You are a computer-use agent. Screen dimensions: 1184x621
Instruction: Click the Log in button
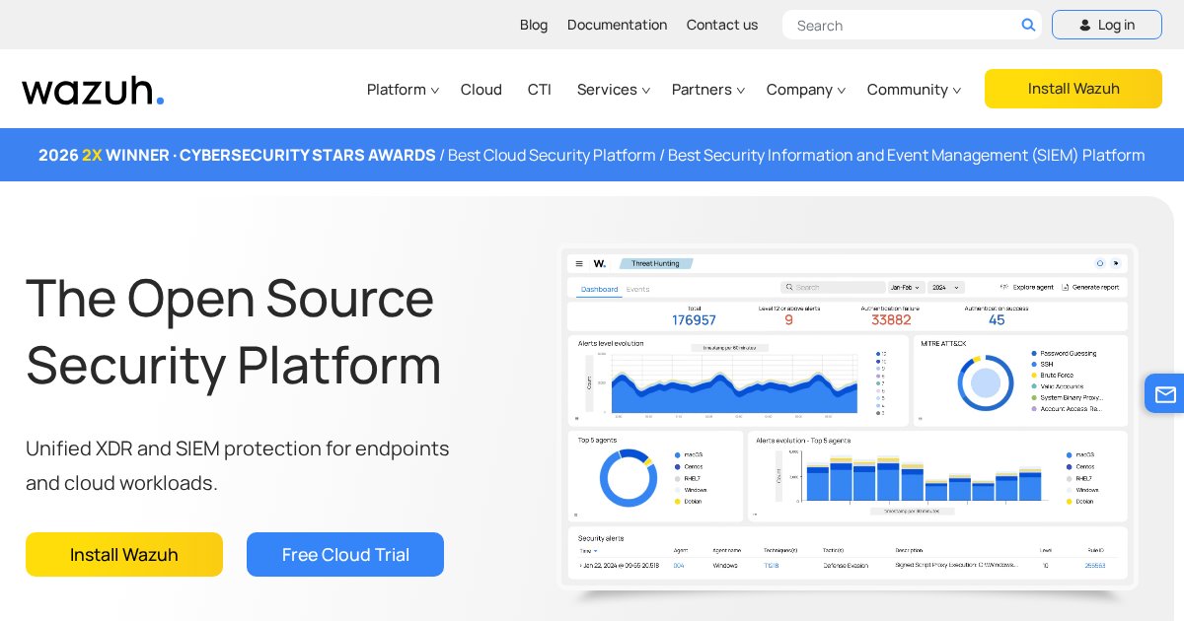click(1107, 25)
